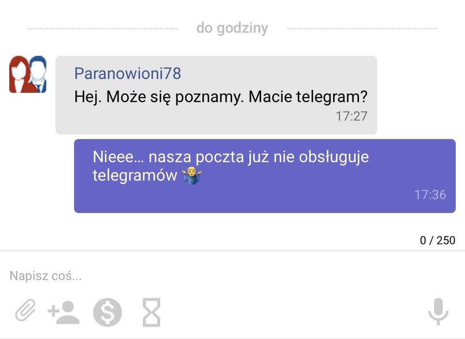Click the text Macie telegram?
This screenshot has height=339, width=465.
pyautogui.click(x=308, y=97)
